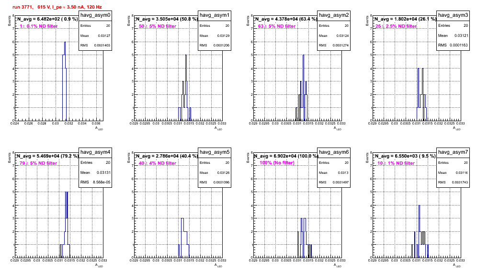Click the histogram peak in havg_asym4 plot
The image size is (477, 274).
click(66, 192)
